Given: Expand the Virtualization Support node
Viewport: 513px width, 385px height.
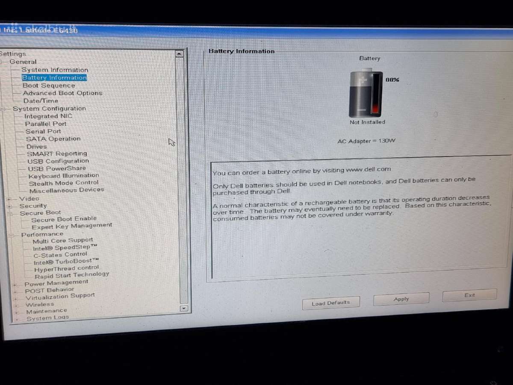Looking at the screenshot, I should (x=16, y=299).
